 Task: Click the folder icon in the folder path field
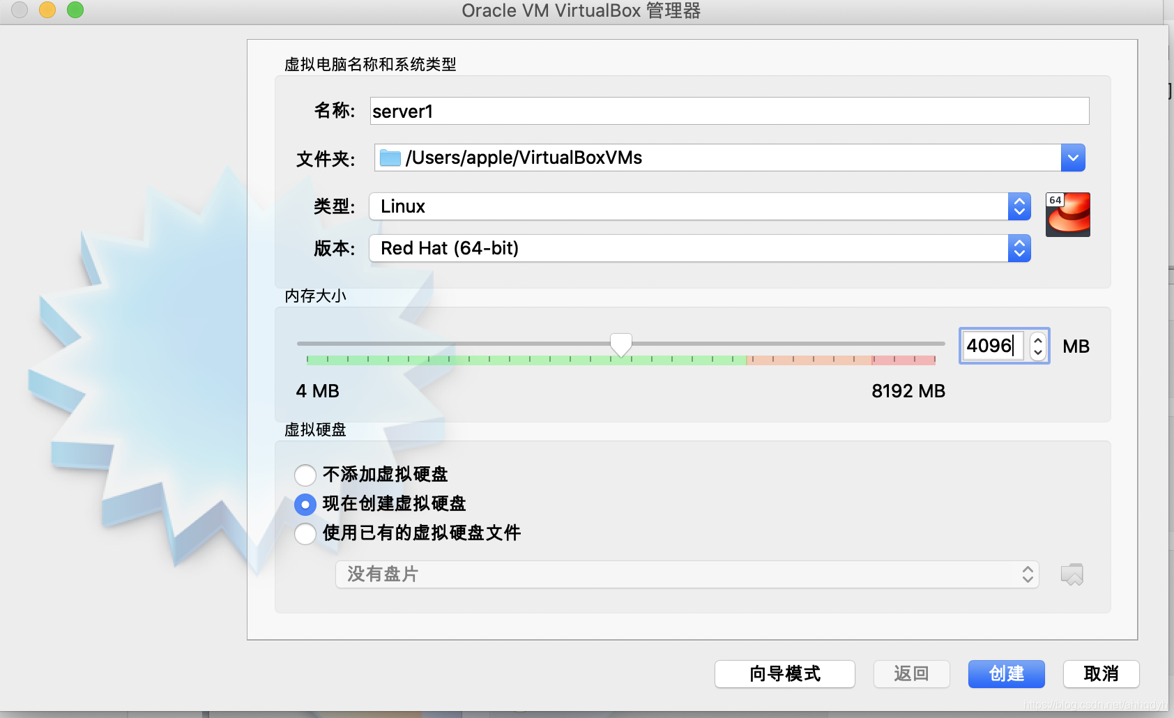(x=390, y=158)
